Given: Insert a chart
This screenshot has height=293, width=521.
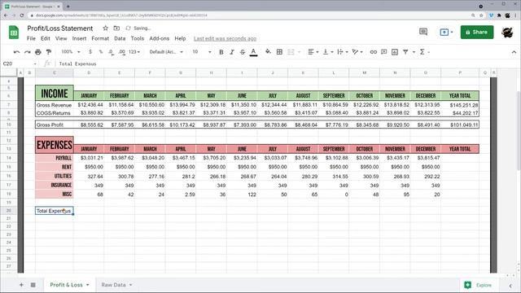Looking at the screenshot, I should click(394, 52).
